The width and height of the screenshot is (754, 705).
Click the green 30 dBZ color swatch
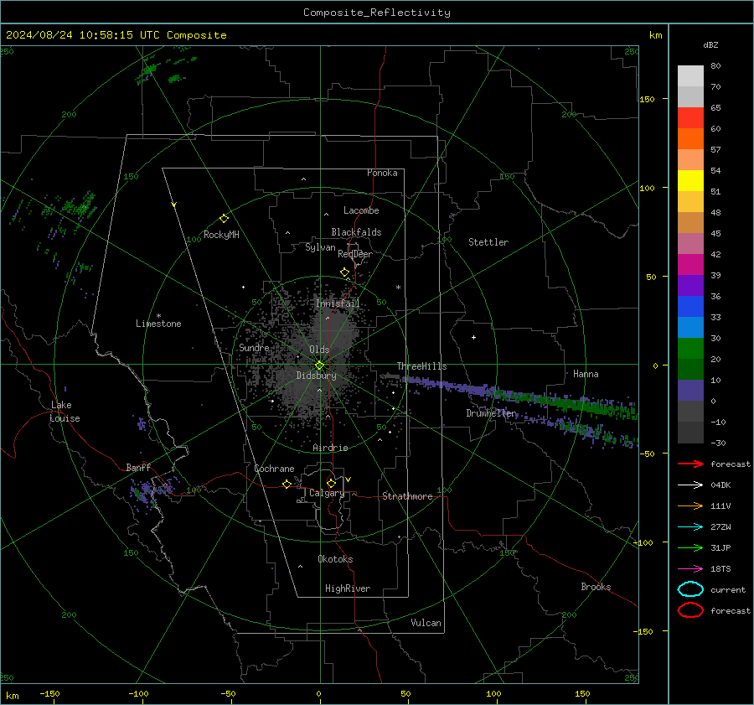point(690,349)
